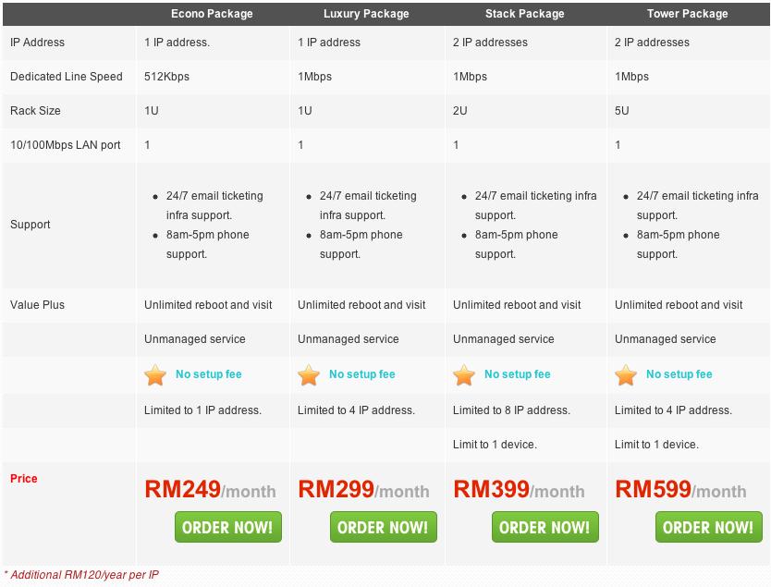Select the Tower Package column header

pos(688,14)
